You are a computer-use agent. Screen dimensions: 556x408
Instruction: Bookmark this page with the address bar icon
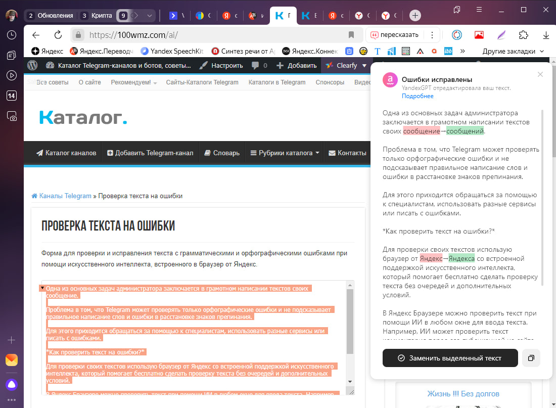click(x=351, y=35)
